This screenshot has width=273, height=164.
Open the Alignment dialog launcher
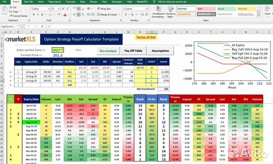click(x=121, y=20)
